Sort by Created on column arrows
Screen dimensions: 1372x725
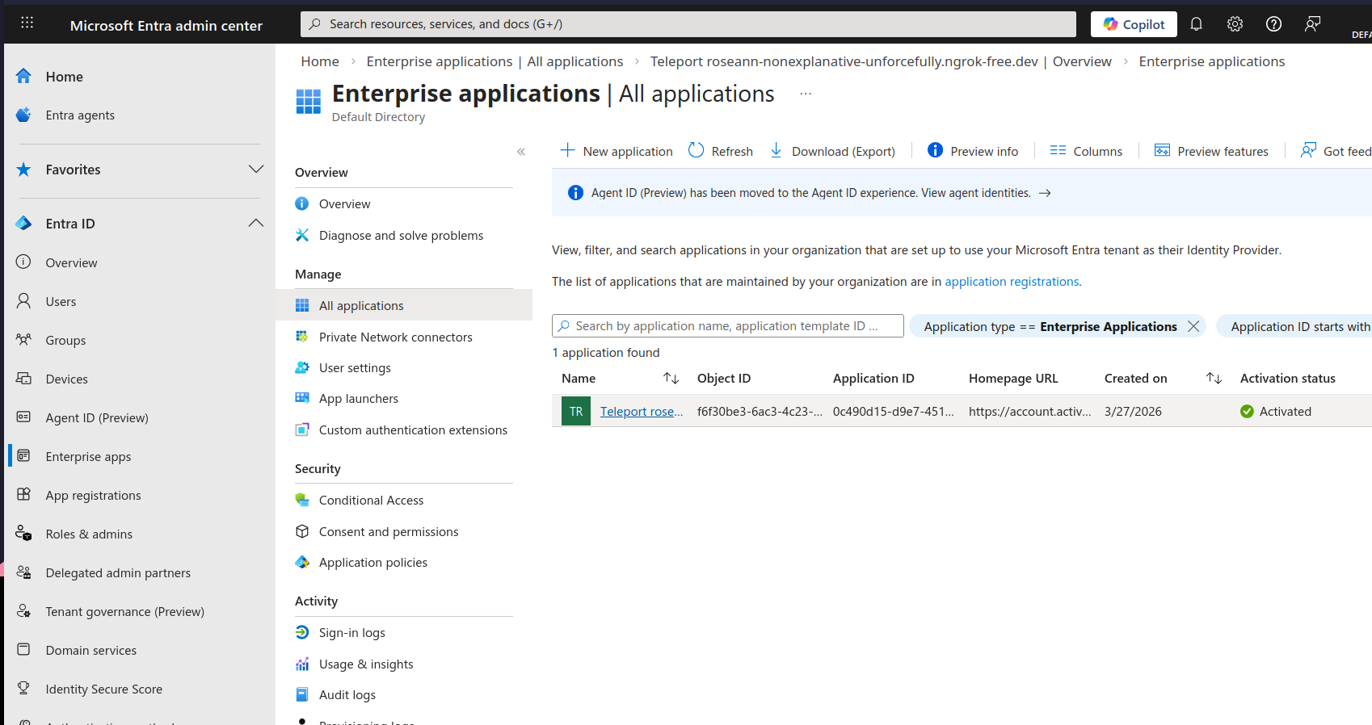point(1214,378)
